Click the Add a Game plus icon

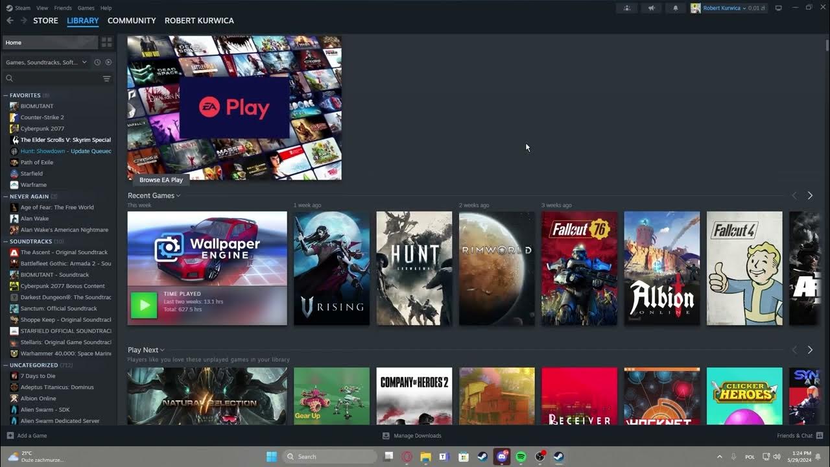[10, 436]
